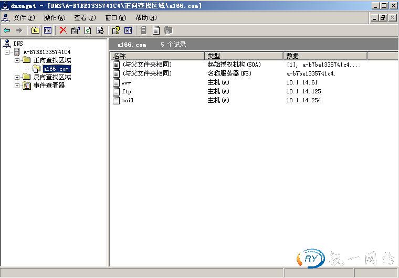
Task: Click the 名称服务器(NS) type cell
Action: point(229,73)
